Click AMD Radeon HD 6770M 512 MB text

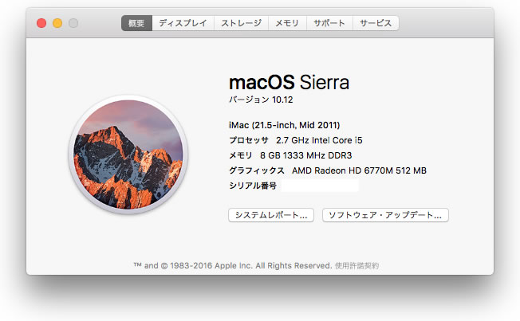(x=359, y=170)
